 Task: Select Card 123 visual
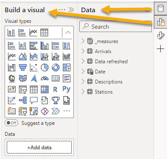point(56,78)
